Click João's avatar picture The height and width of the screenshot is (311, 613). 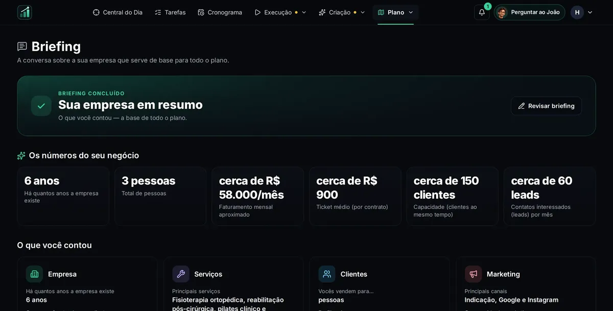click(502, 12)
